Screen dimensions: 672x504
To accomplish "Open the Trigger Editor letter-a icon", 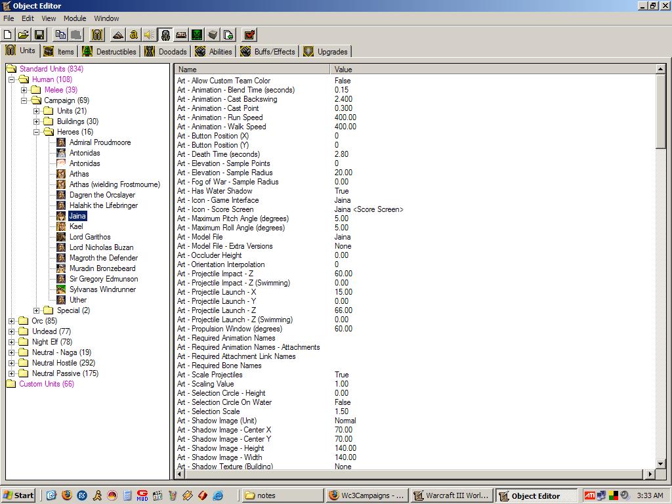I will (134, 35).
